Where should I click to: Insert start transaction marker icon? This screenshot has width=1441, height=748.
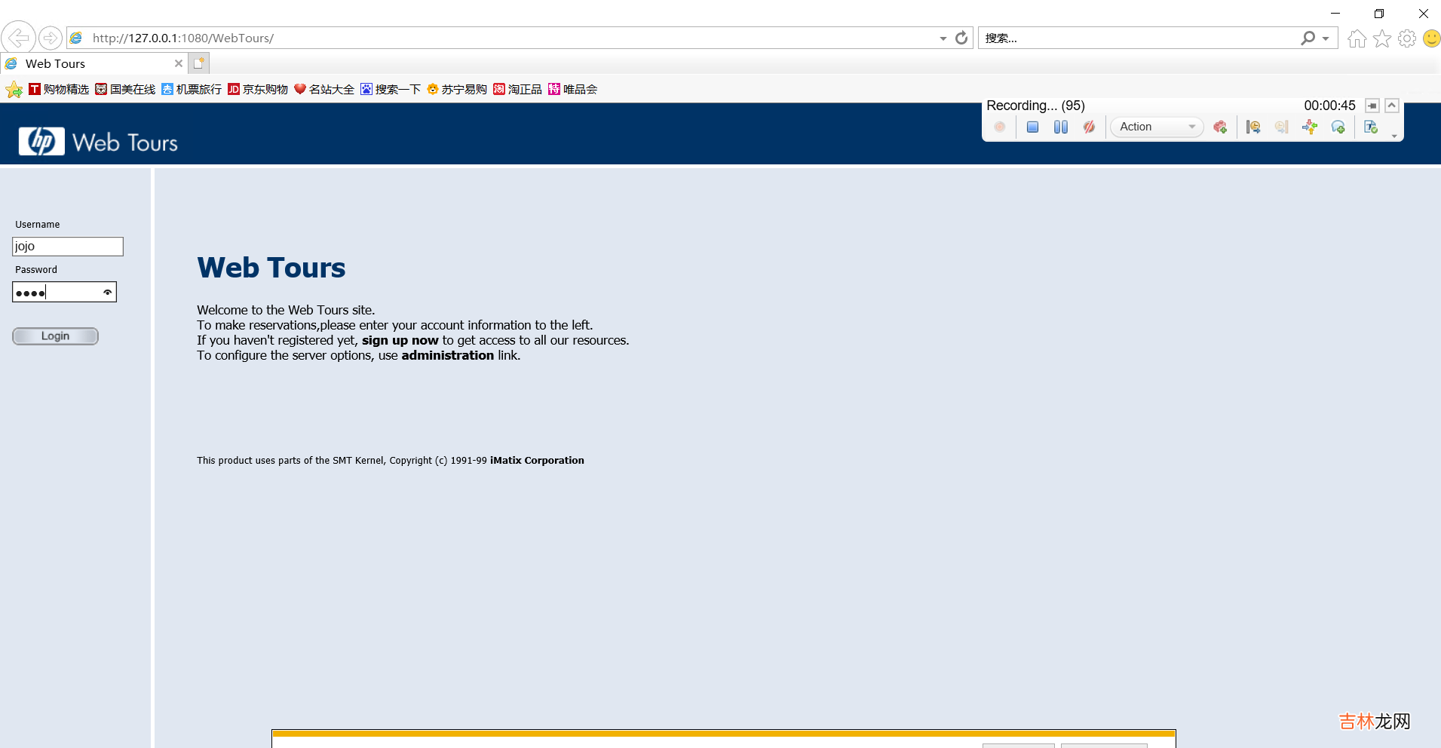tap(1253, 127)
